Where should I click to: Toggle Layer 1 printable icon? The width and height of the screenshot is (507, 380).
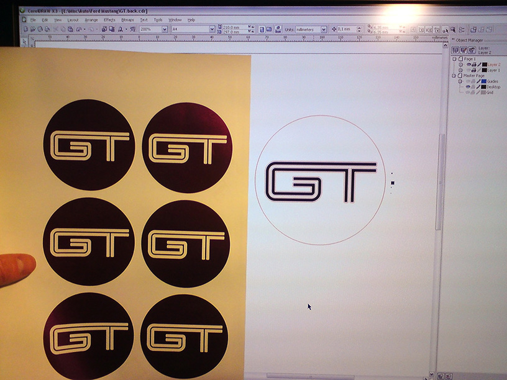[473, 70]
